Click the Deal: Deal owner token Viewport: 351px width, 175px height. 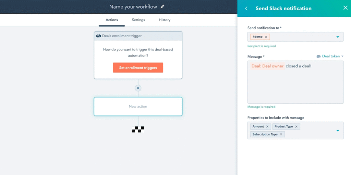pyautogui.click(x=267, y=66)
